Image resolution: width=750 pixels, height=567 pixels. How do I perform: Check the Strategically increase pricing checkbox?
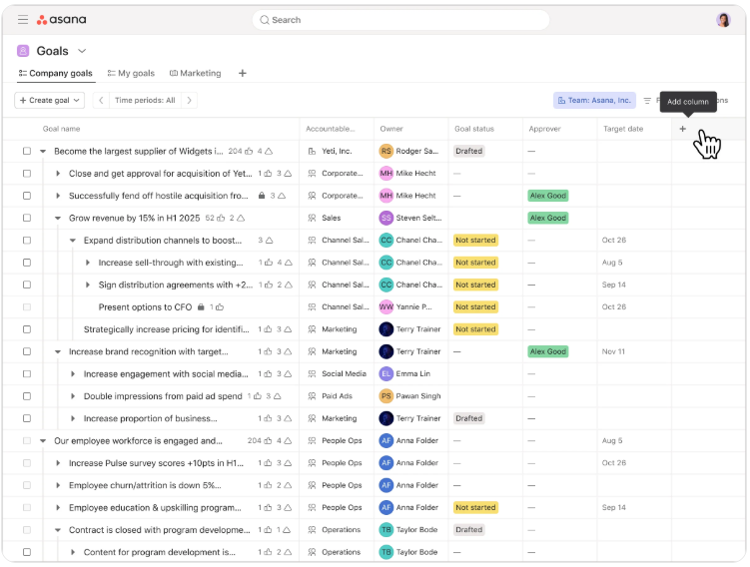[x=27, y=329]
